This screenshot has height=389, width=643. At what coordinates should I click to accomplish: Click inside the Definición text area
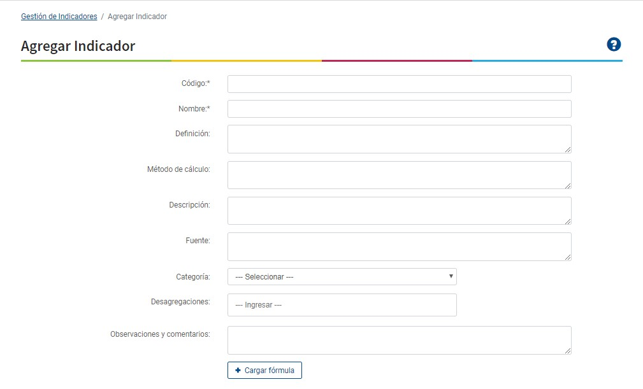click(x=399, y=139)
